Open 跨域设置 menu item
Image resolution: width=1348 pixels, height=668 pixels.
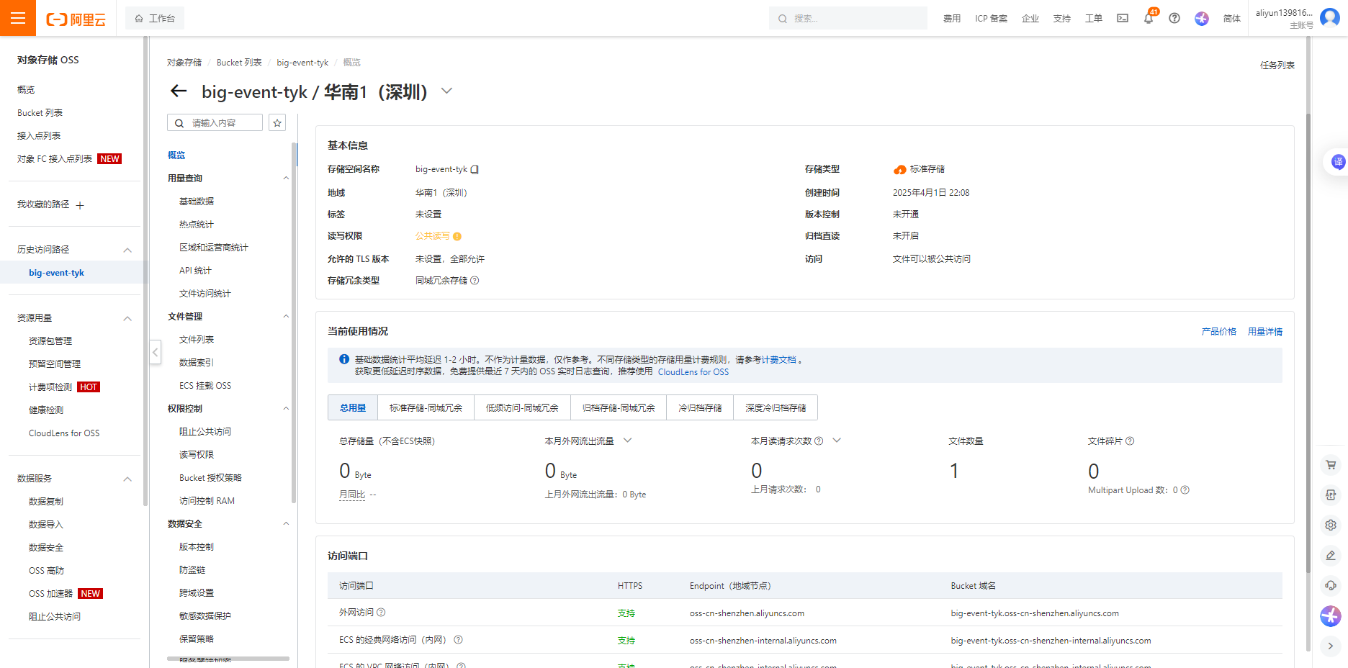coord(197,593)
